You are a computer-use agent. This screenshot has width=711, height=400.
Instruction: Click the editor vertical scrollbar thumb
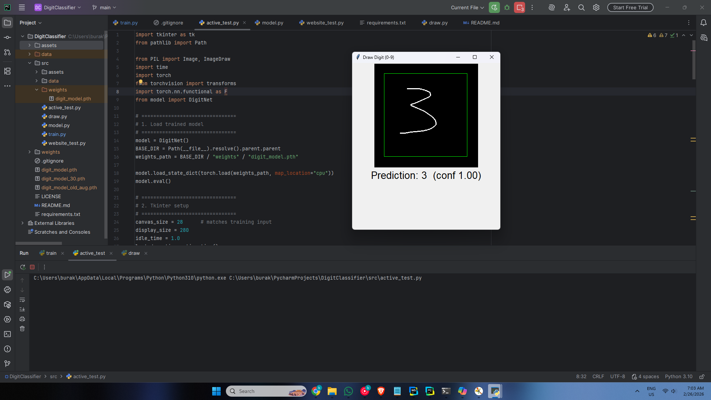click(x=694, y=60)
